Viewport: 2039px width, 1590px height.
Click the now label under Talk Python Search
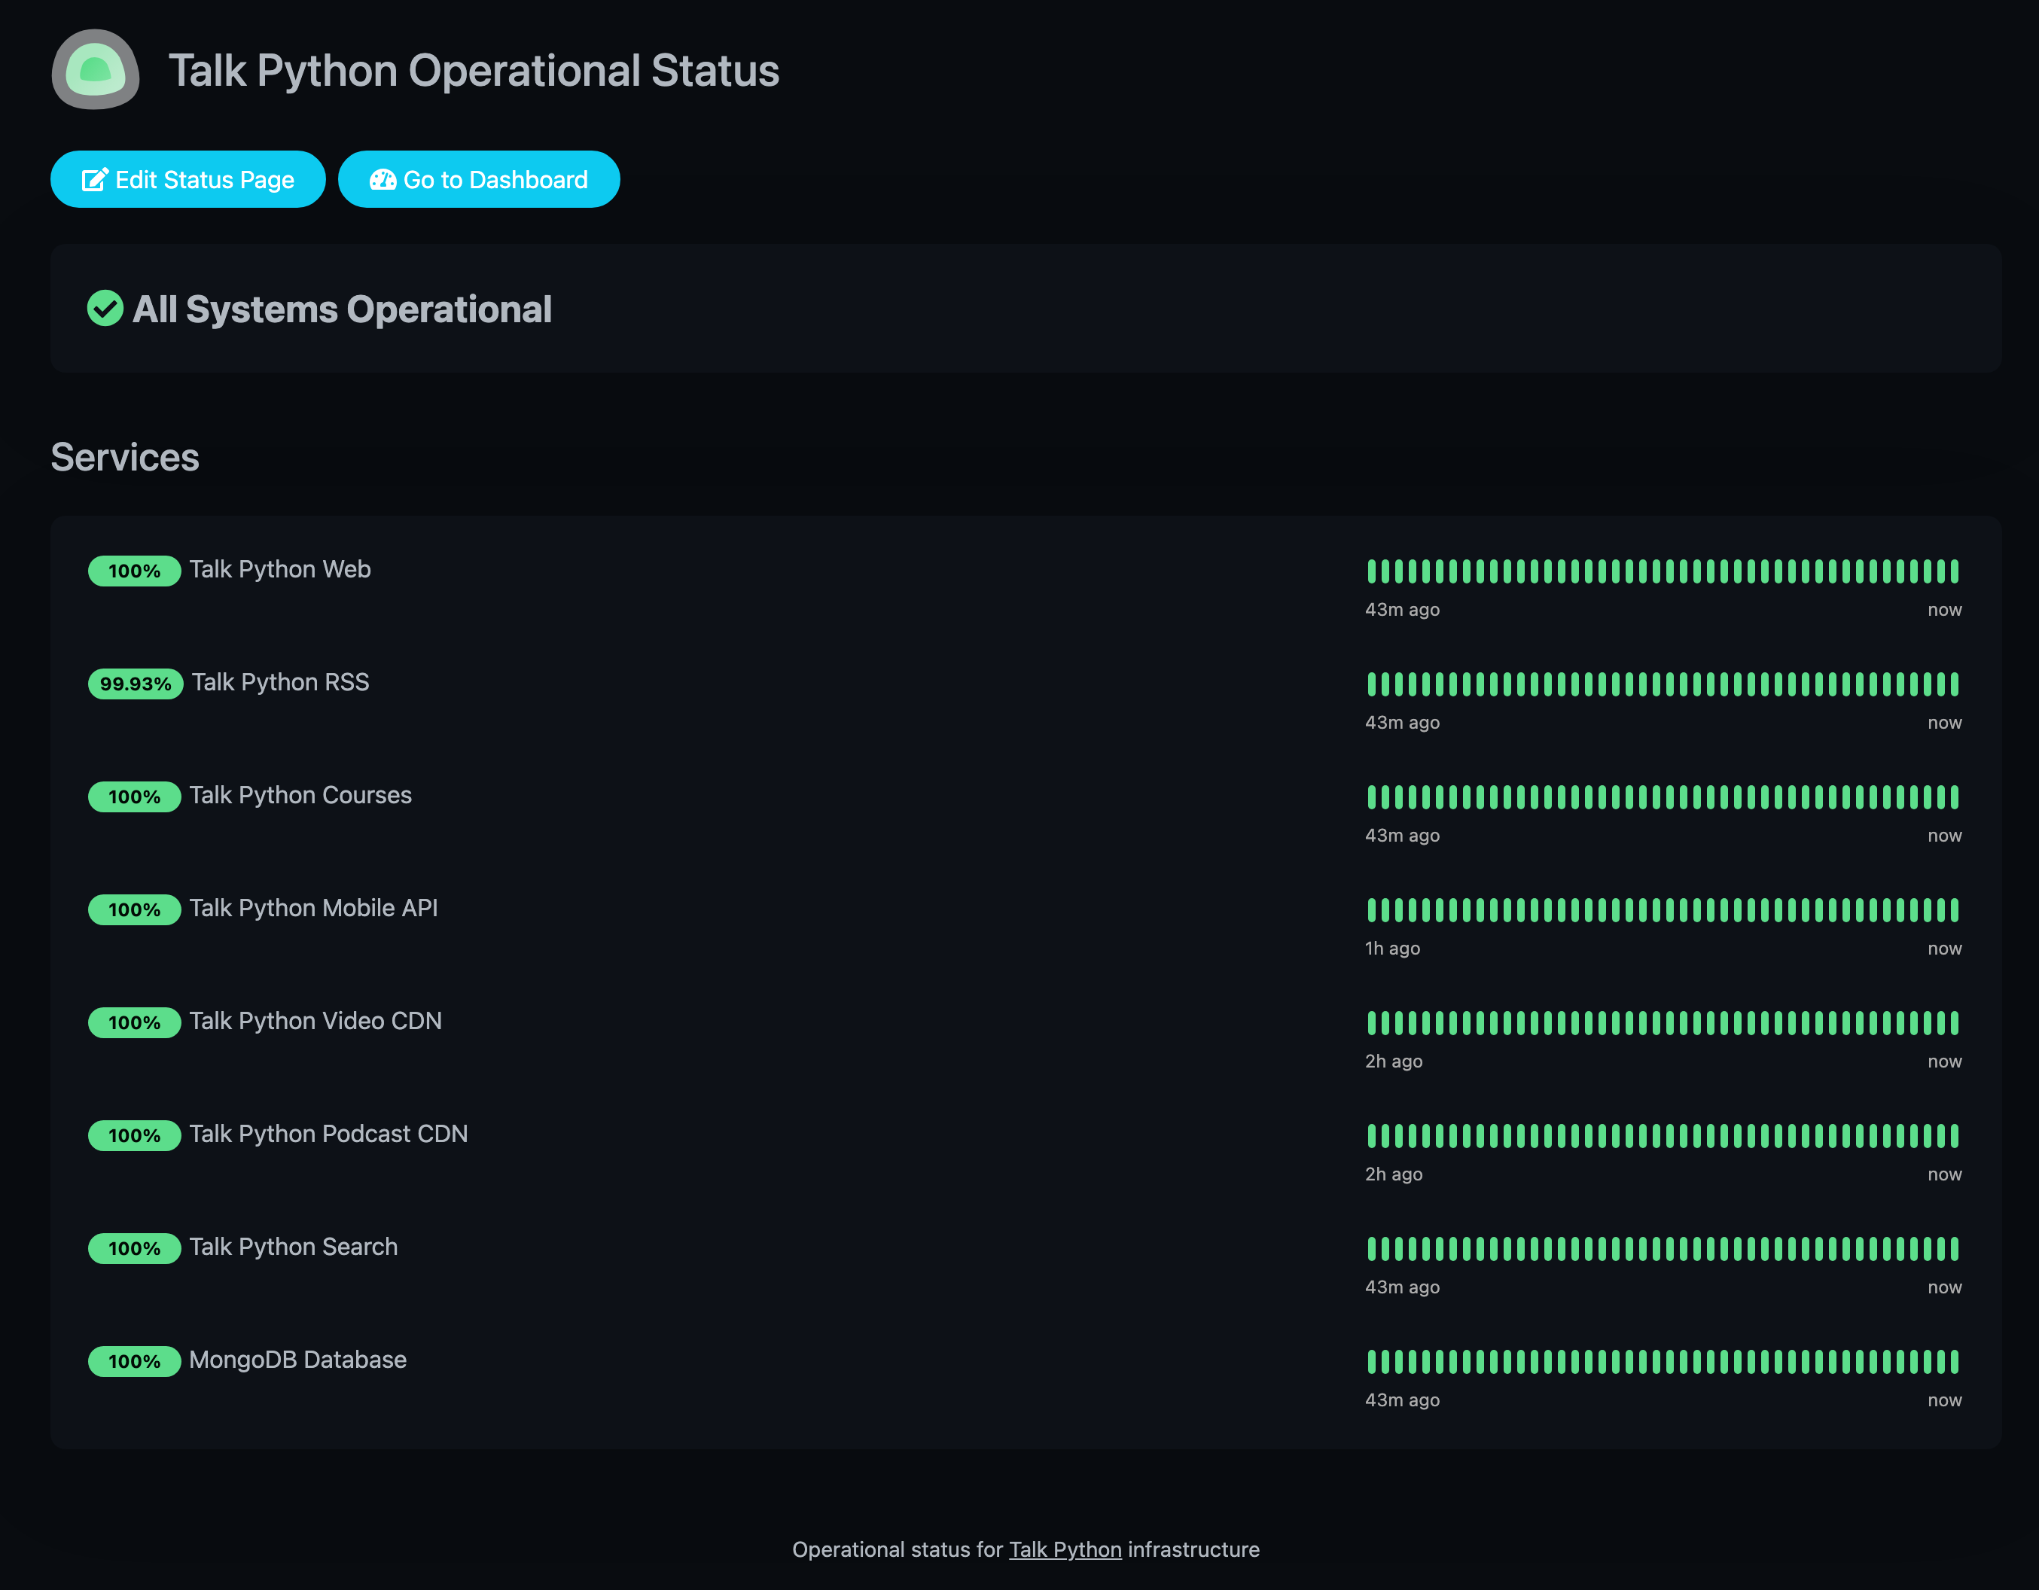pos(1945,1288)
